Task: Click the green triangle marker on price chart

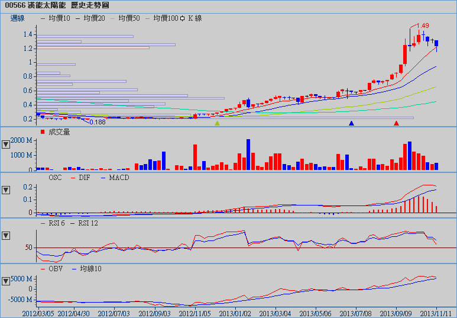Action: (217, 123)
